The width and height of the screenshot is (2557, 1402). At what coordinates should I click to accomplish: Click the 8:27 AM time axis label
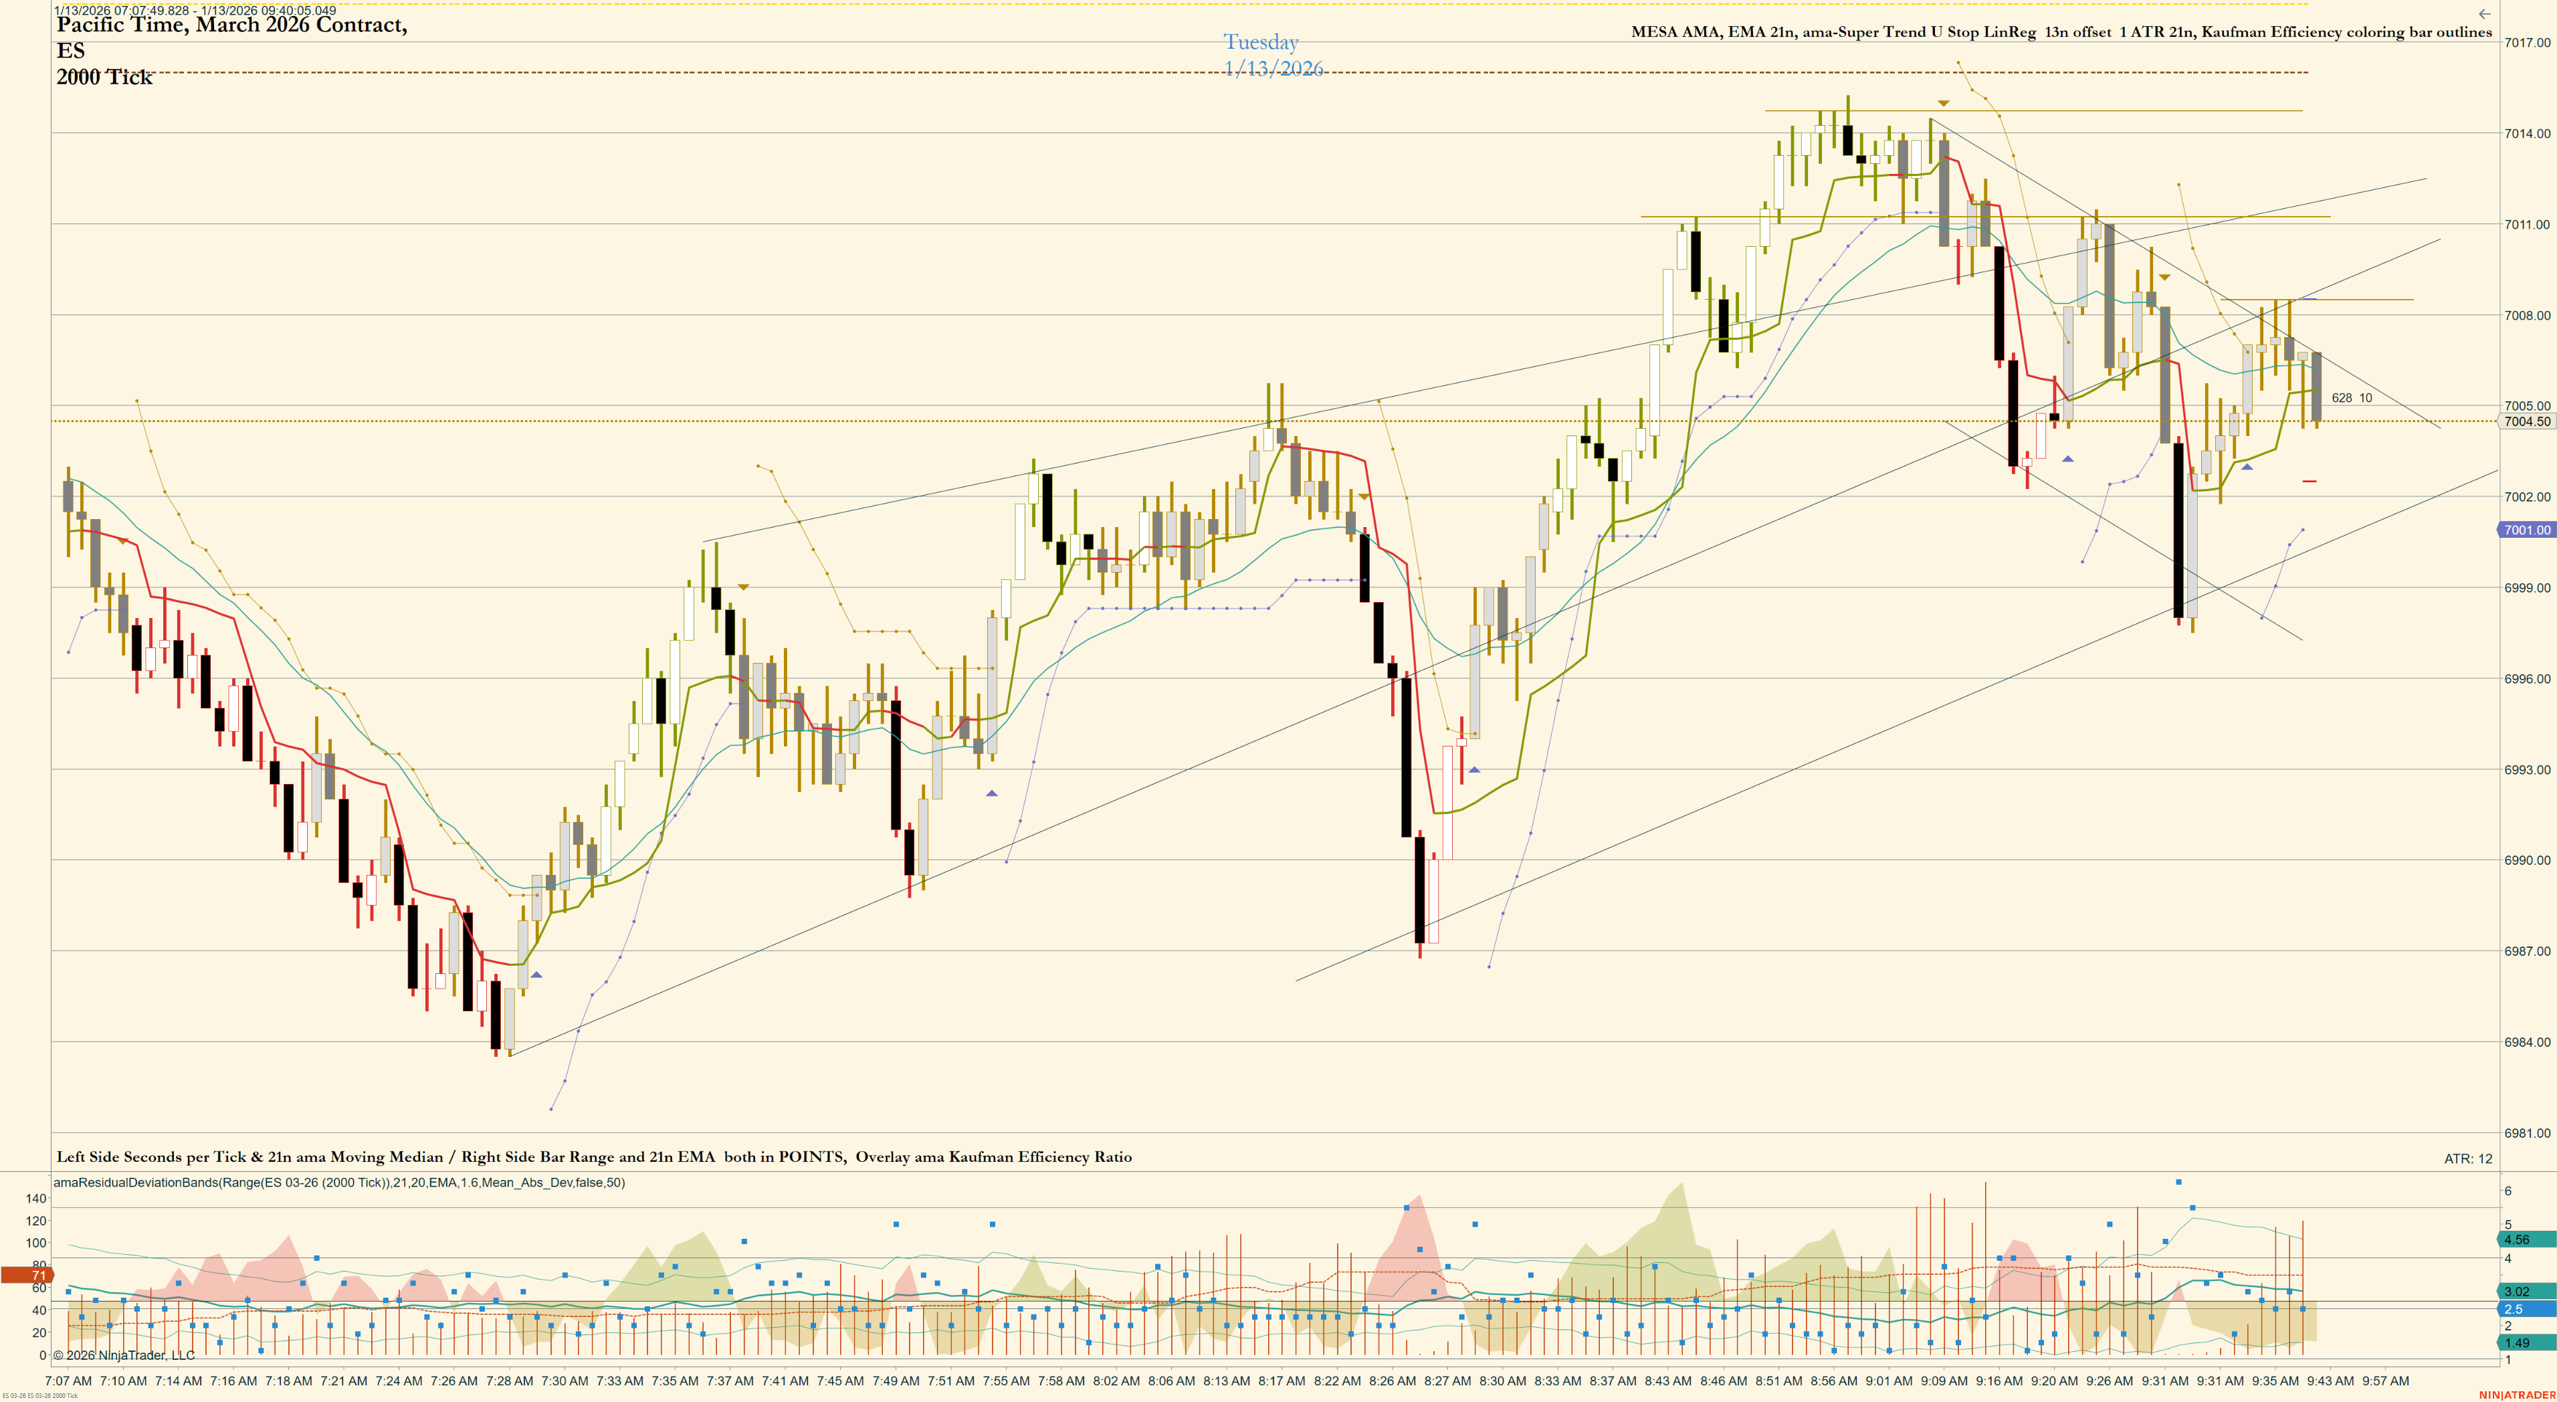tap(1447, 1381)
